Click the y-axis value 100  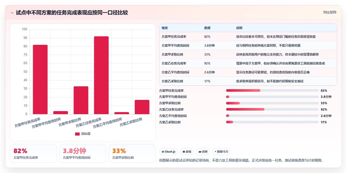tap(24, 29)
